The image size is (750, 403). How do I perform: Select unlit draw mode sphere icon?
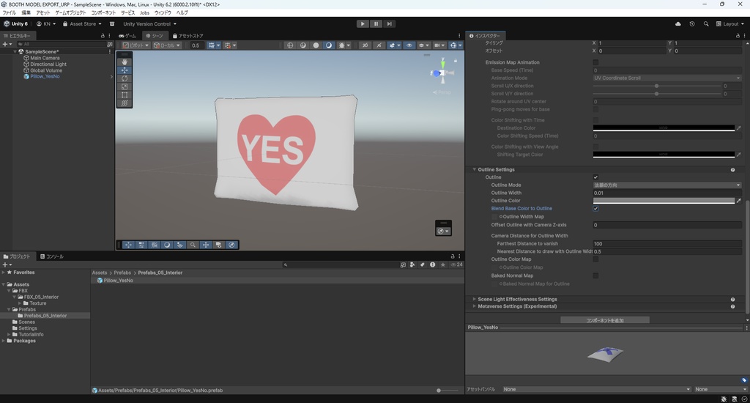pyautogui.click(x=316, y=45)
